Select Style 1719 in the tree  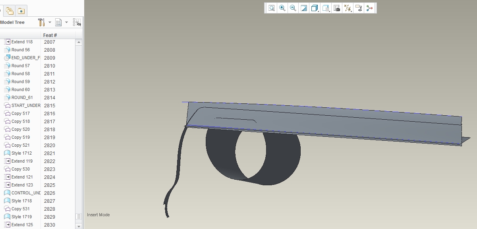21,217
